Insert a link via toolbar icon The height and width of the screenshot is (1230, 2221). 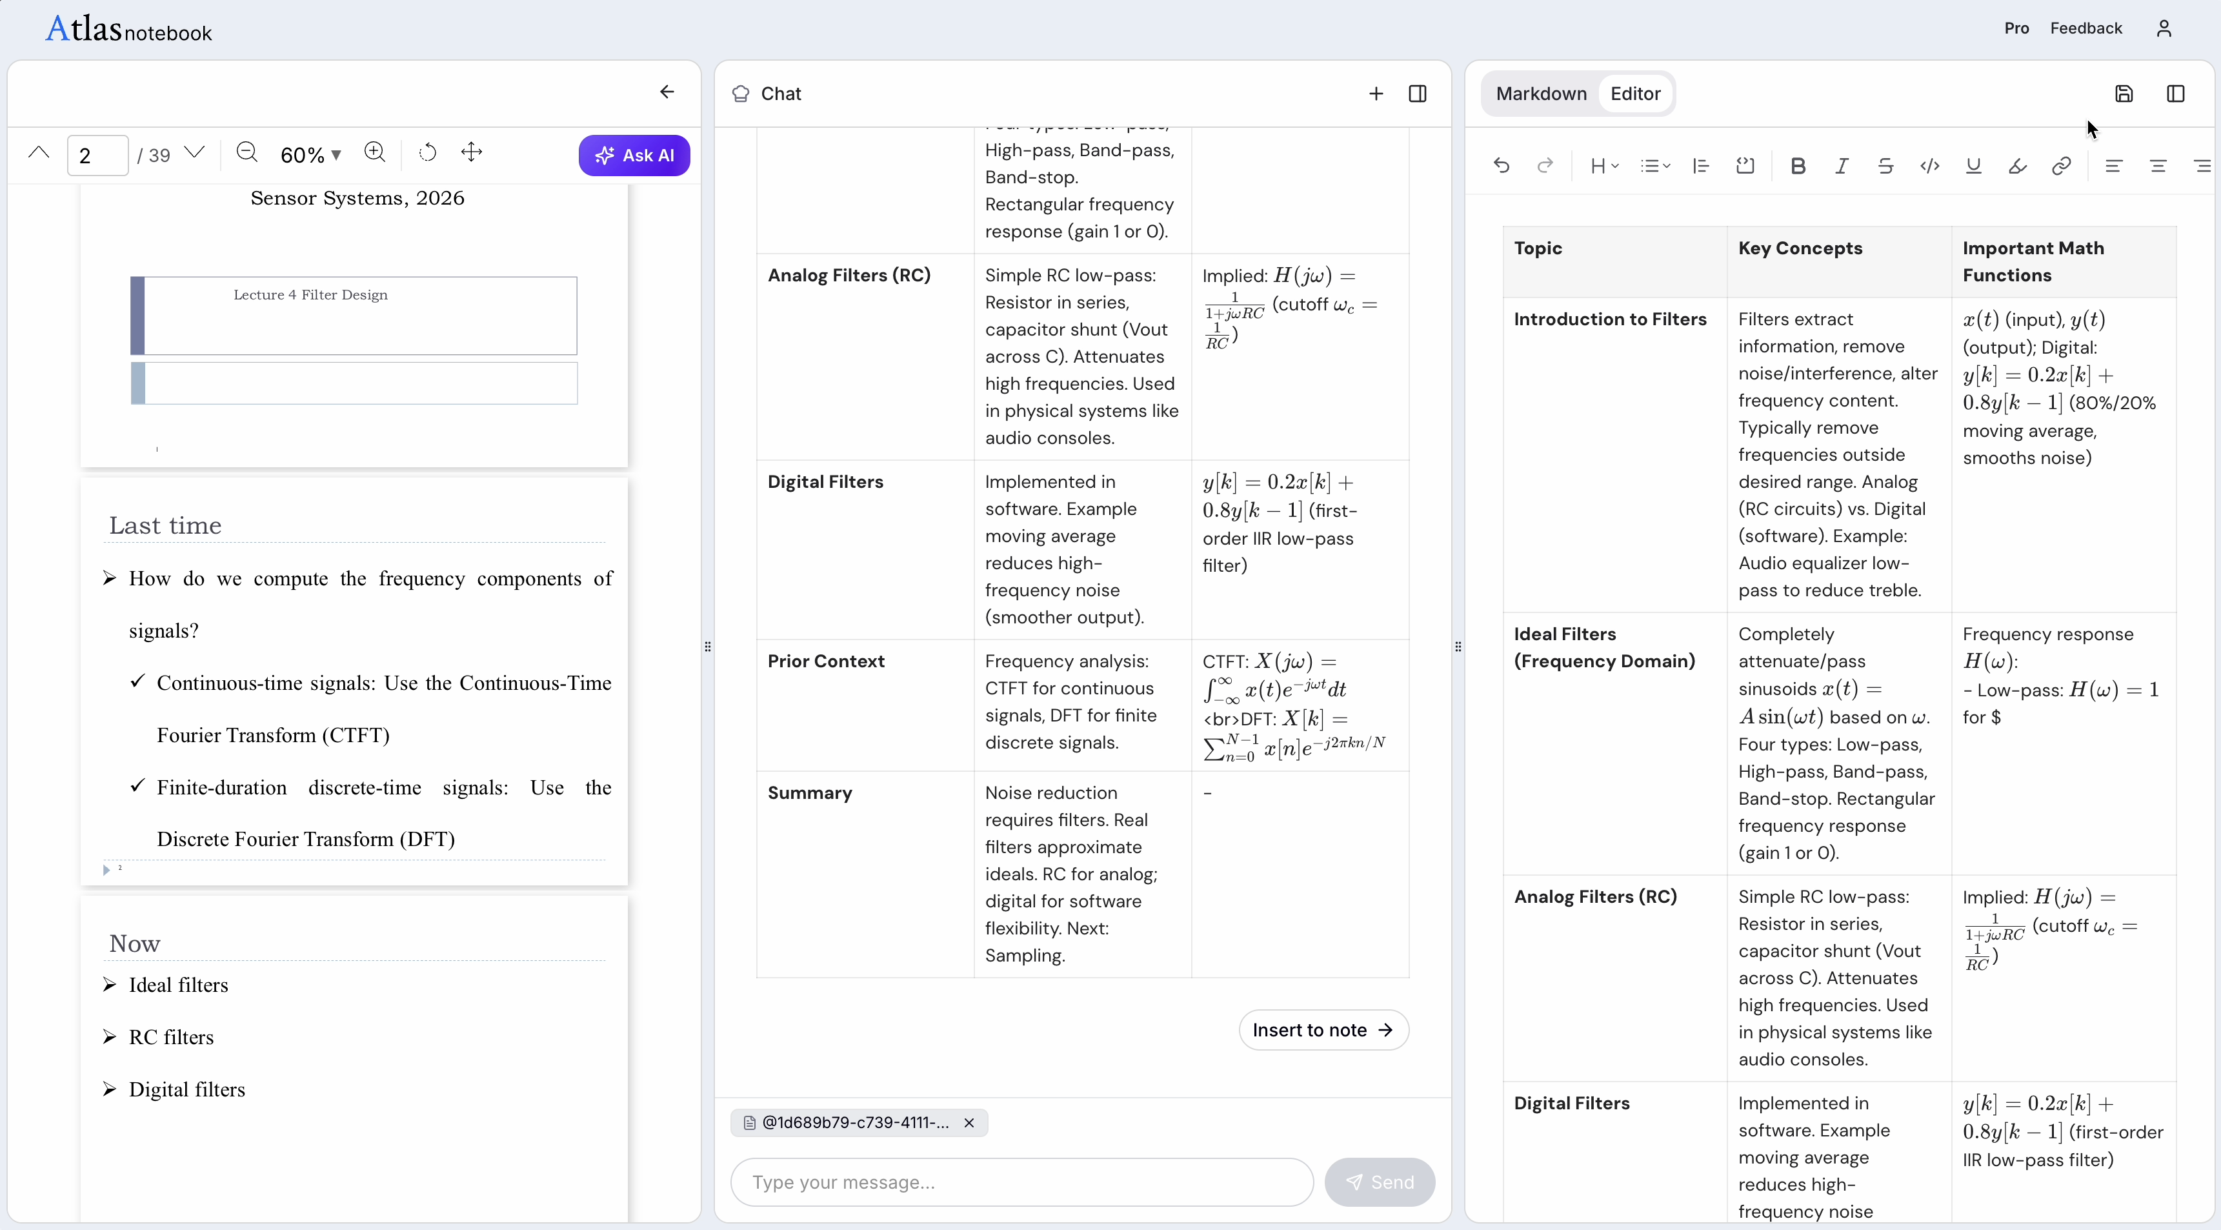pos(2060,166)
